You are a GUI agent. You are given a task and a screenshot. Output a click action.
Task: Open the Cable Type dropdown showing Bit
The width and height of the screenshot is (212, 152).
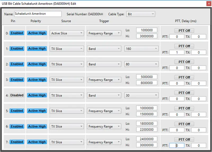(141, 14)
